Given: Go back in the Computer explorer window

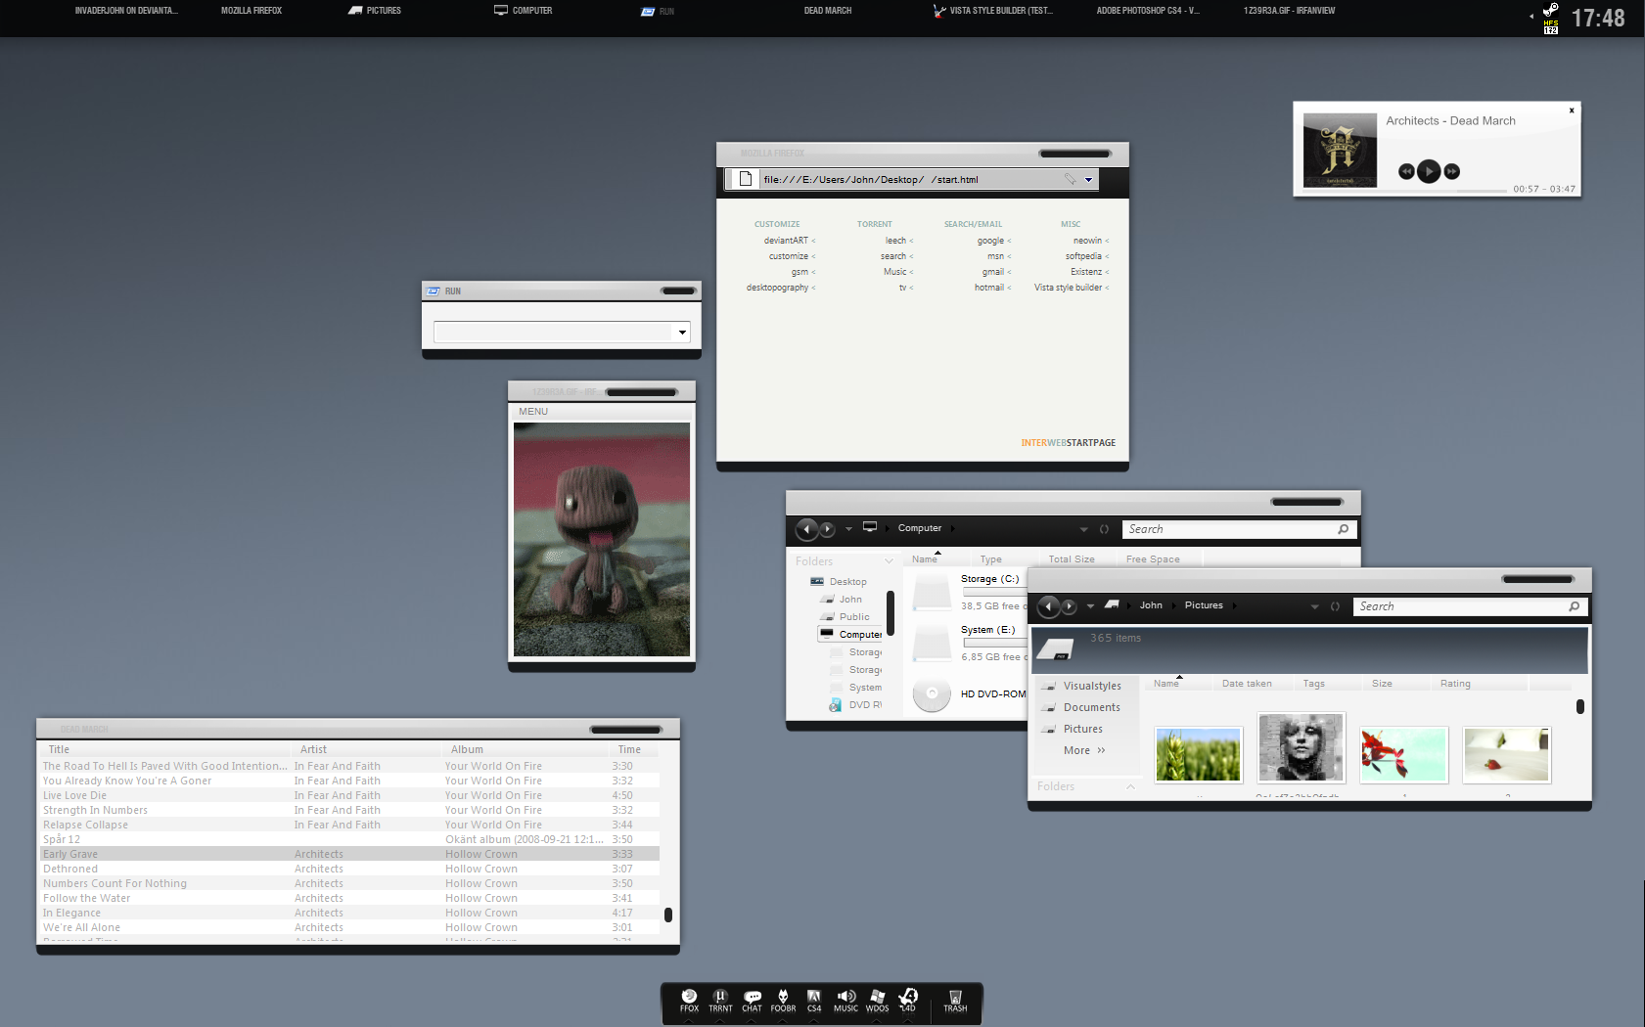Looking at the screenshot, I should [806, 529].
